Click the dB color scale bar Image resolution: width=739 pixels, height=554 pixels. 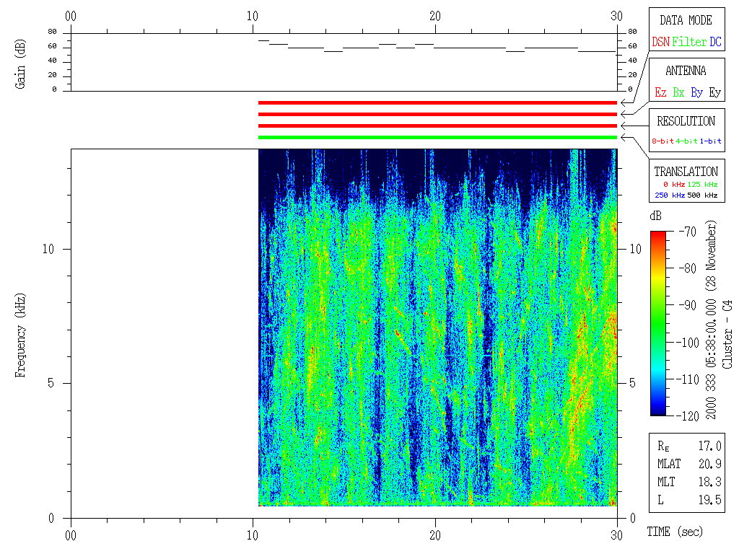pos(658,323)
